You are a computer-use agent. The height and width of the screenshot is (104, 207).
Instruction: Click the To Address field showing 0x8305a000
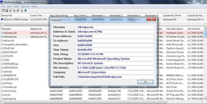[x=115, y=41]
